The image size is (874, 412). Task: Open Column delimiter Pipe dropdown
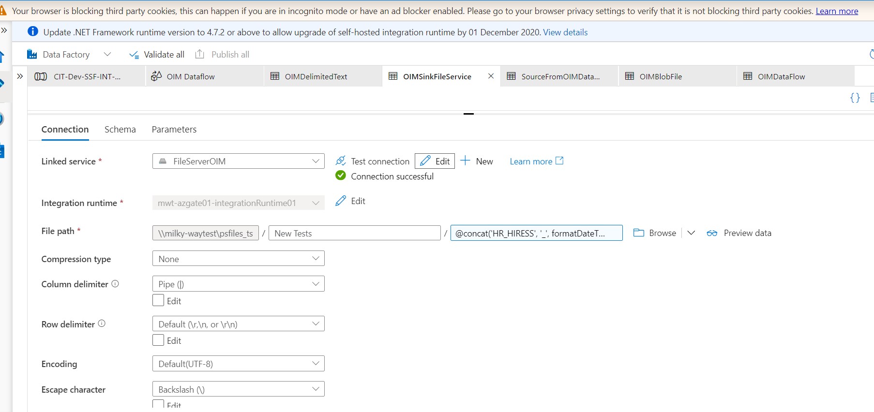[x=238, y=284]
